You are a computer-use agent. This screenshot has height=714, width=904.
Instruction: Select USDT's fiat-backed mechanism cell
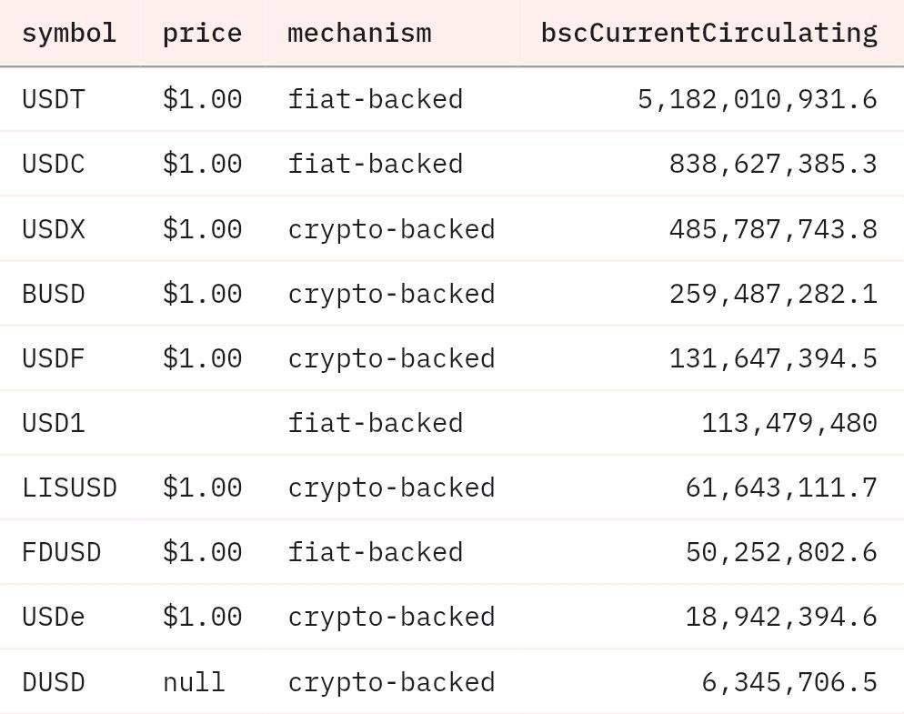(375, 99)
